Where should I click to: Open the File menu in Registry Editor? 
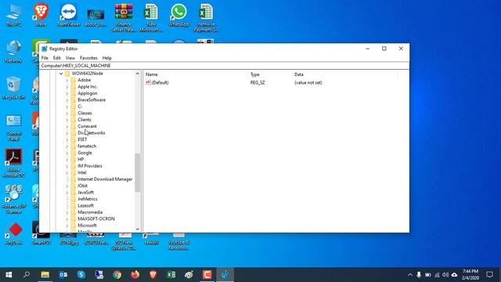click(x=45, y=58)
